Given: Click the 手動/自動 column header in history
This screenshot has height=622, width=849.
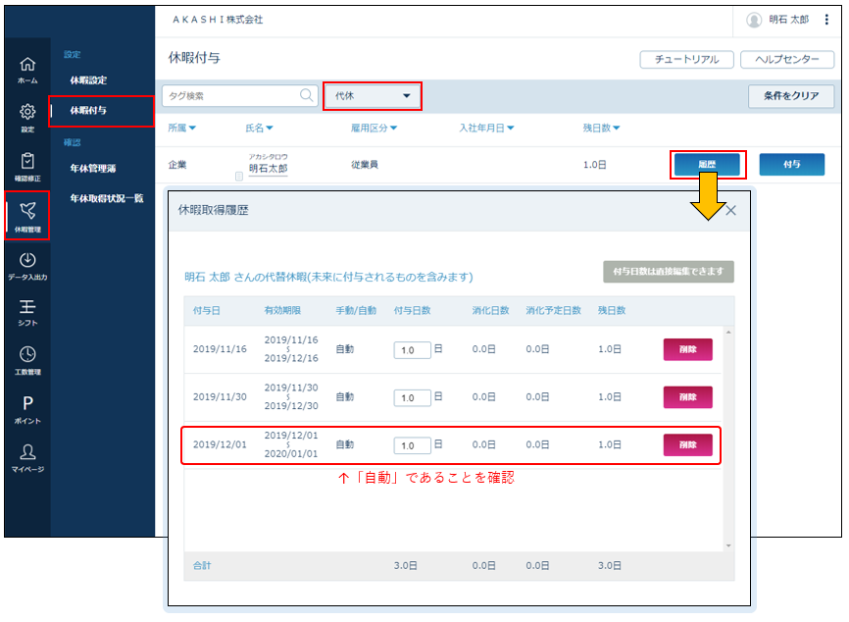Looking at the screenshot, I should click(x=356, y=310).
